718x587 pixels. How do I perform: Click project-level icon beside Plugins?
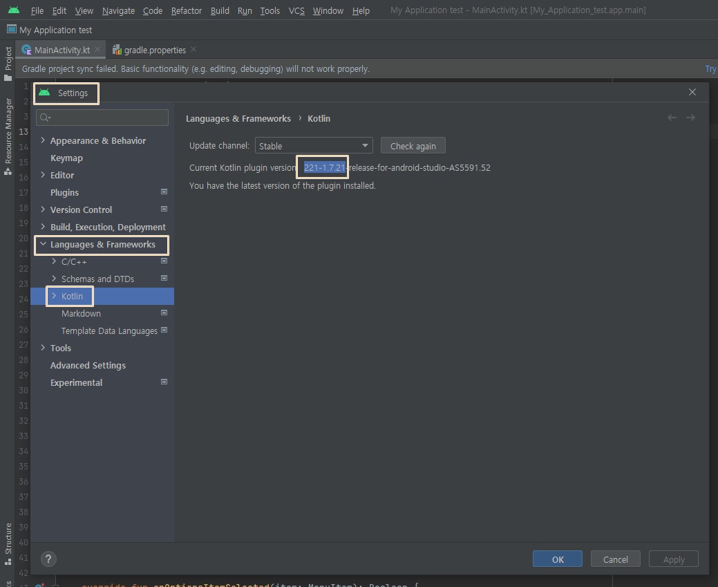[164, 192]
